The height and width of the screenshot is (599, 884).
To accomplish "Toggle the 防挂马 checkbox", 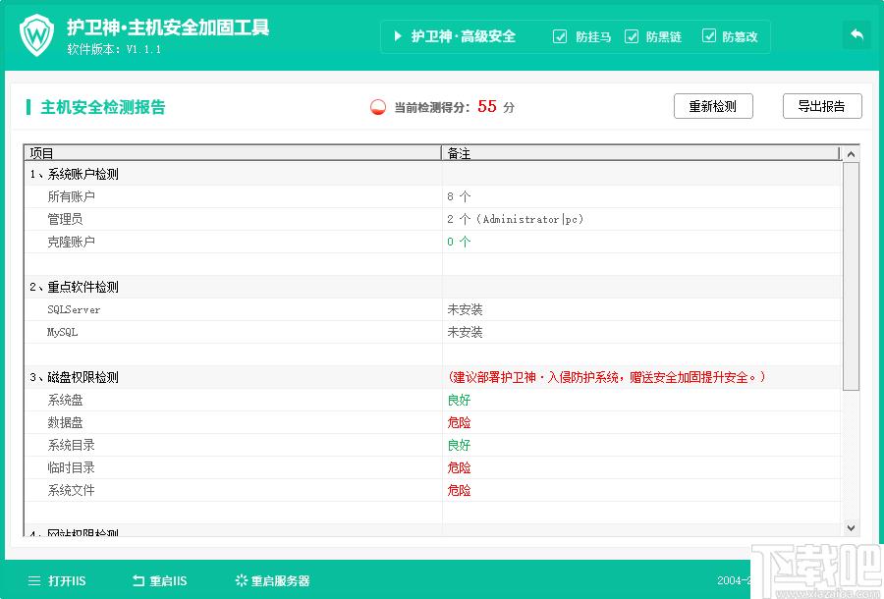I will (x=560, y=36).
